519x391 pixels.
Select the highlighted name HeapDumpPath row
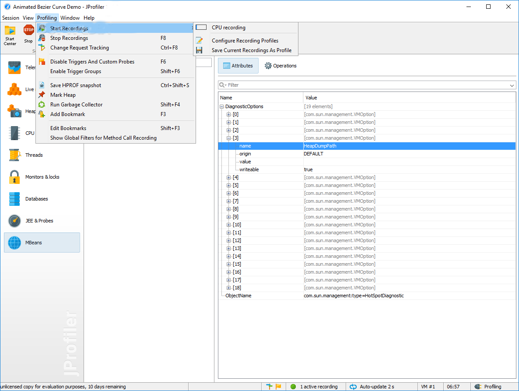click(367, 146)
